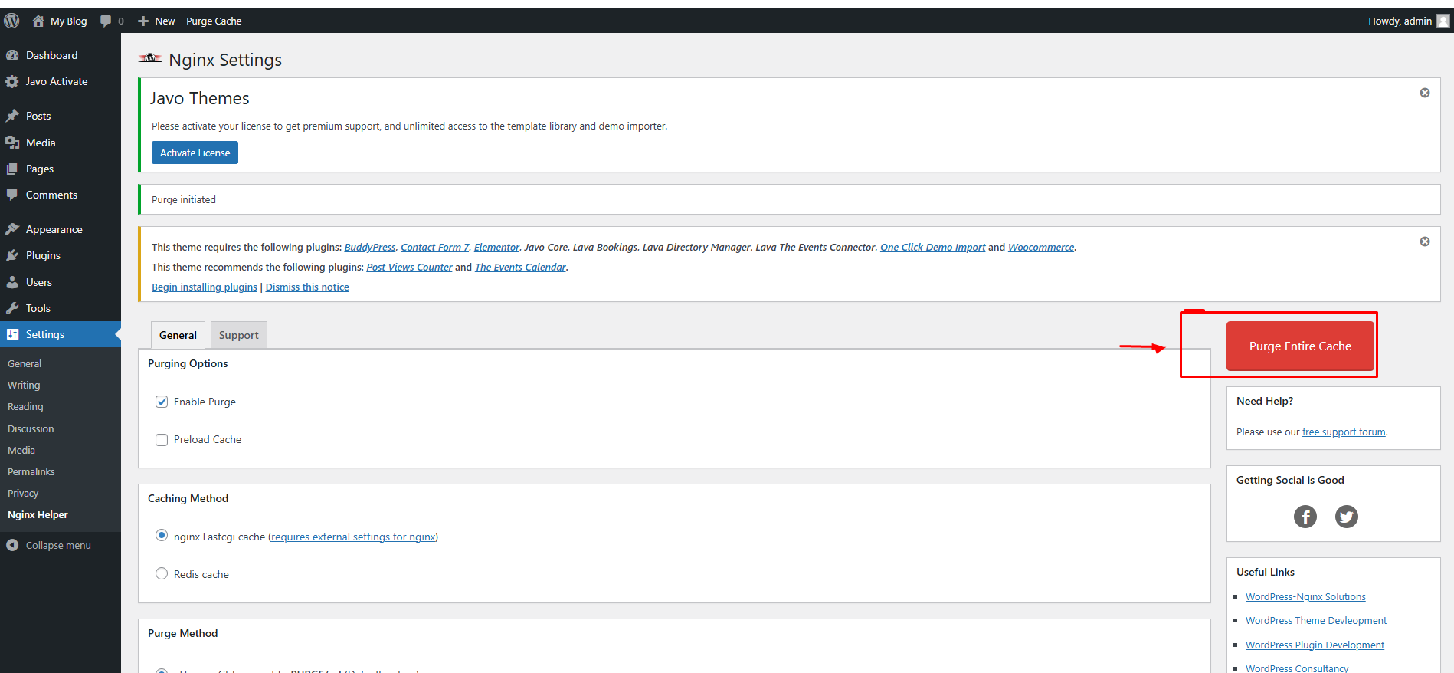Open Privacy settings submenu
This screenshot has width=1454, height=673.
click(x=23, y=493)
